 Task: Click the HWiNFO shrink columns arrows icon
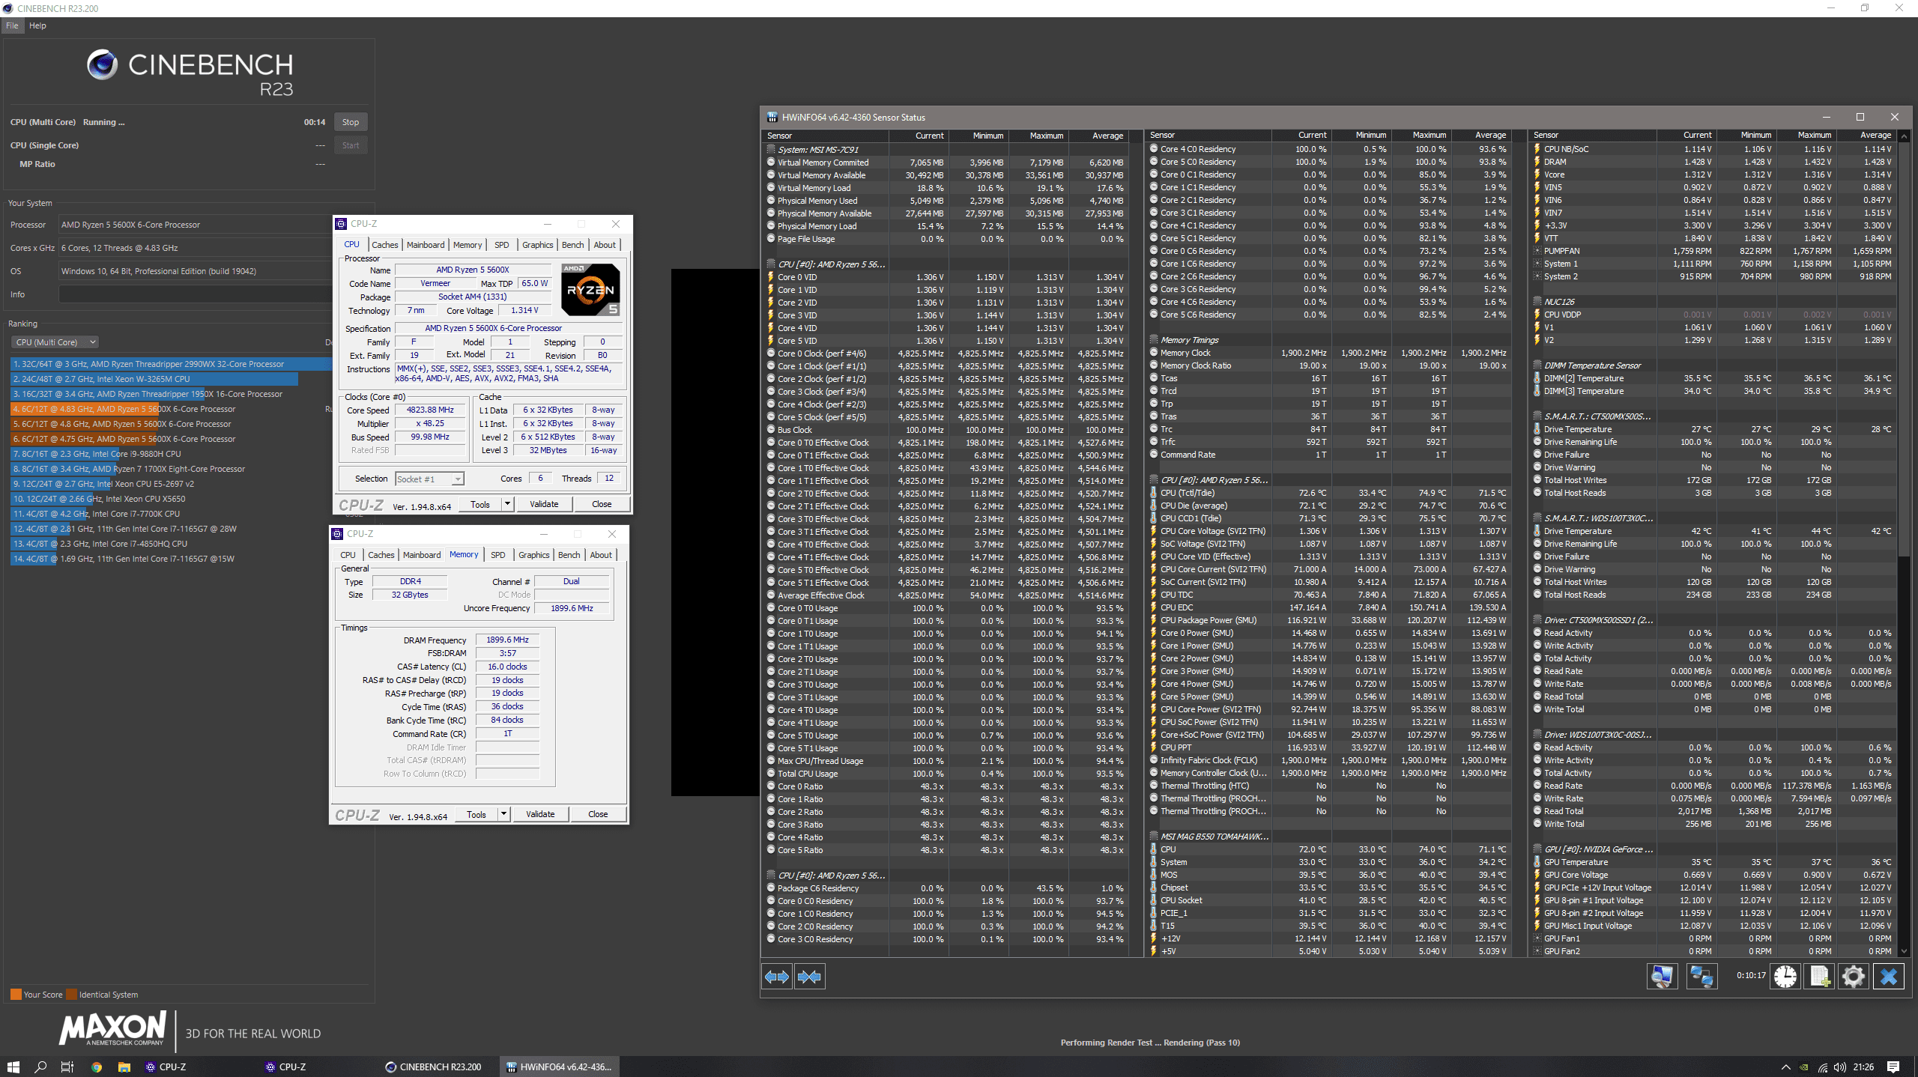(810, 977)
